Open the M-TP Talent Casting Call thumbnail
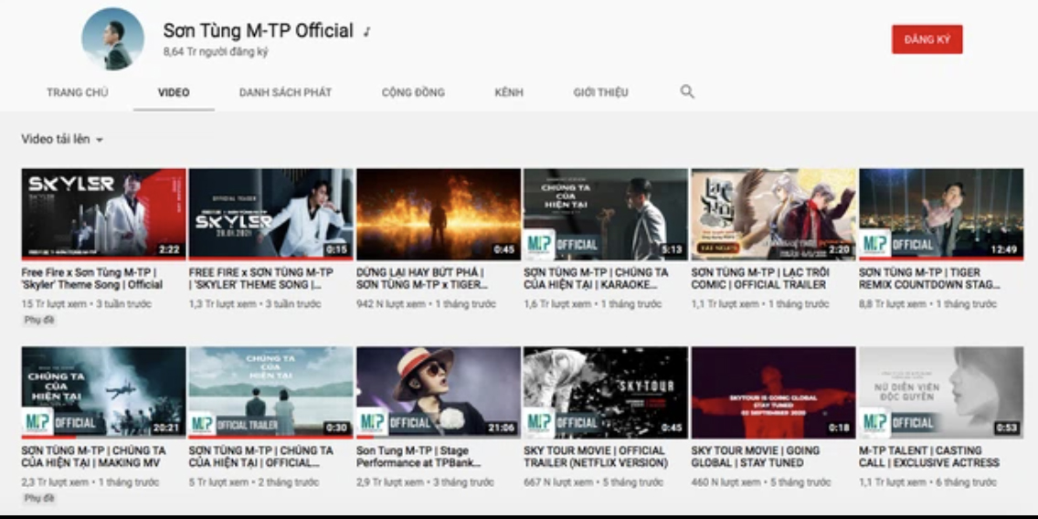Screen dimensions: 1038x519 click(x=941, y=393)
